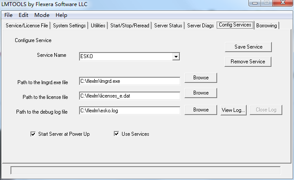Open the Help menu
294x180 pixels.
61,15
